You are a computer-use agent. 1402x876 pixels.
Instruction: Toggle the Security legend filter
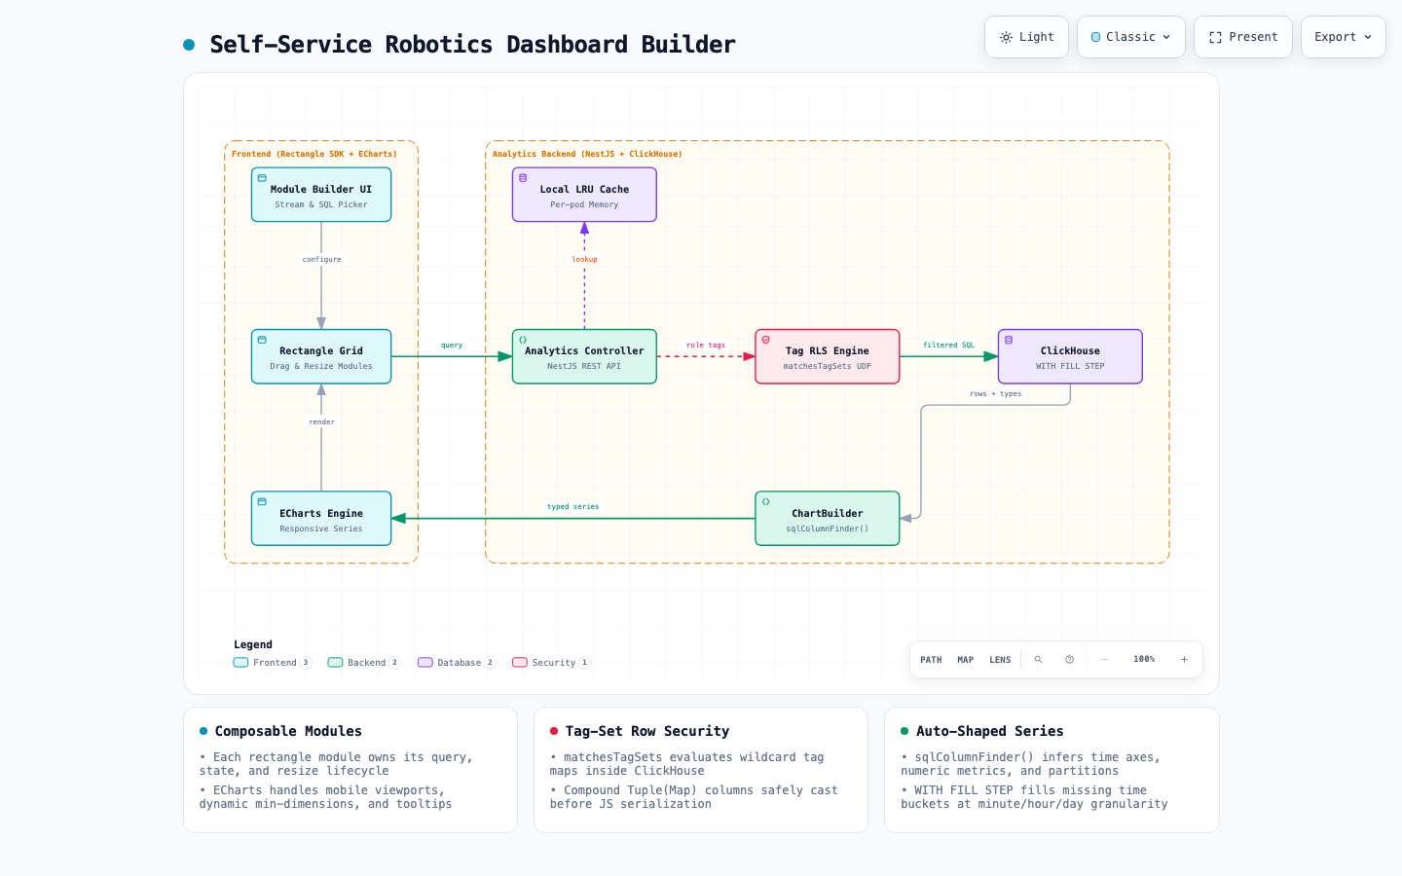551,663
